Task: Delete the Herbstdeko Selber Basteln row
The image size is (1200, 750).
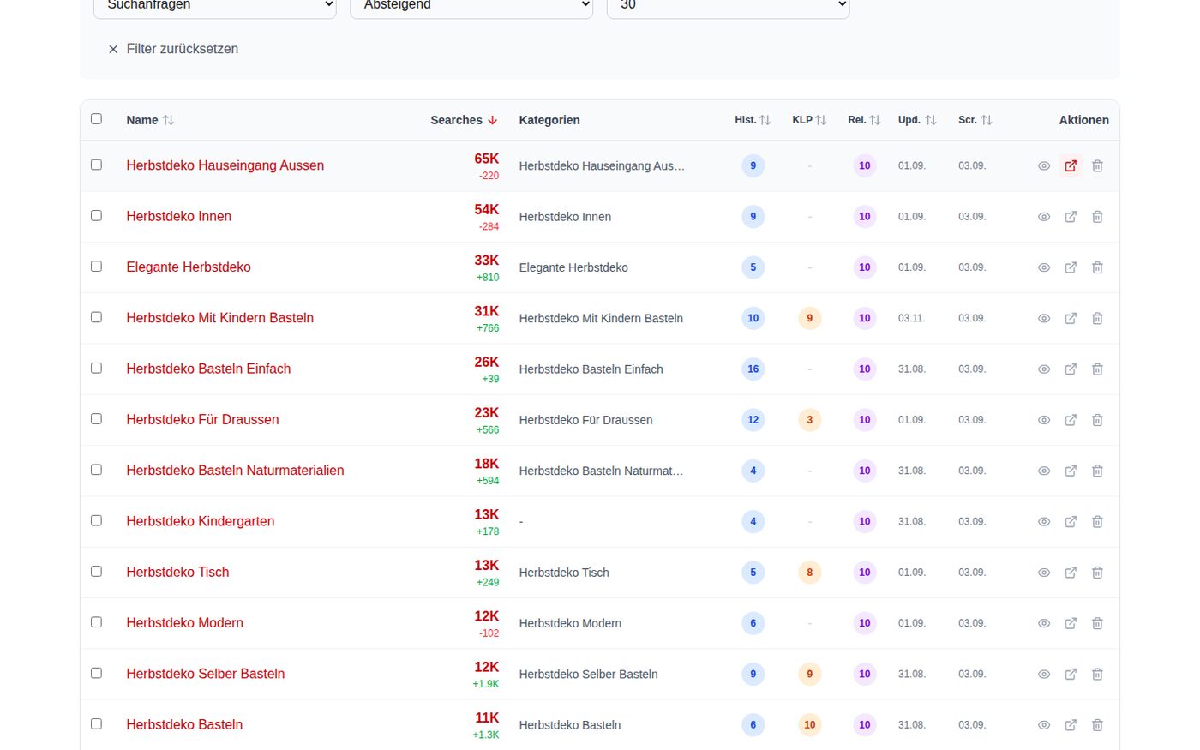Action: tap(1097, 675)
